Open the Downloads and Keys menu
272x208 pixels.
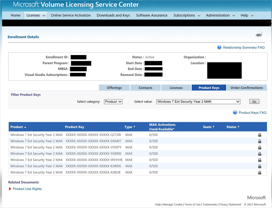(x=113, y=16)
